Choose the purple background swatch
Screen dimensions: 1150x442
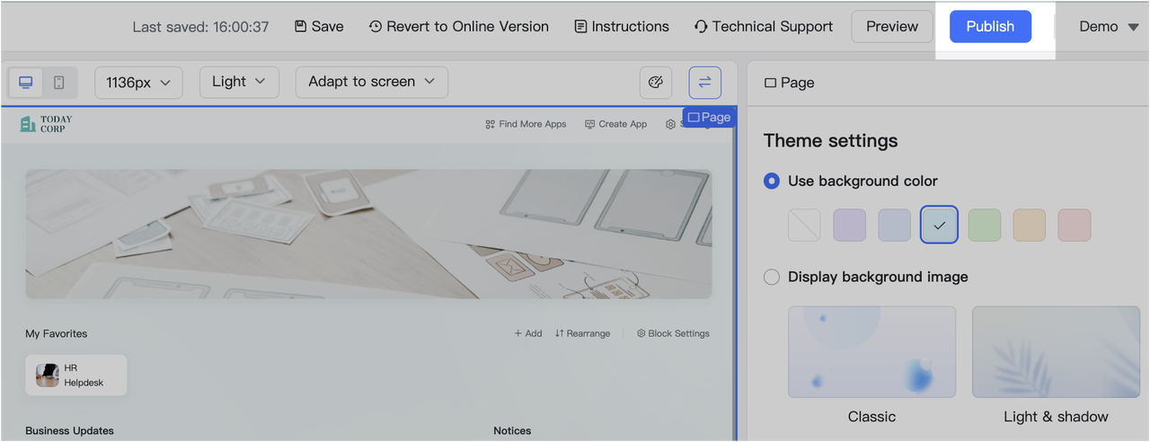(x=850, y=225)
